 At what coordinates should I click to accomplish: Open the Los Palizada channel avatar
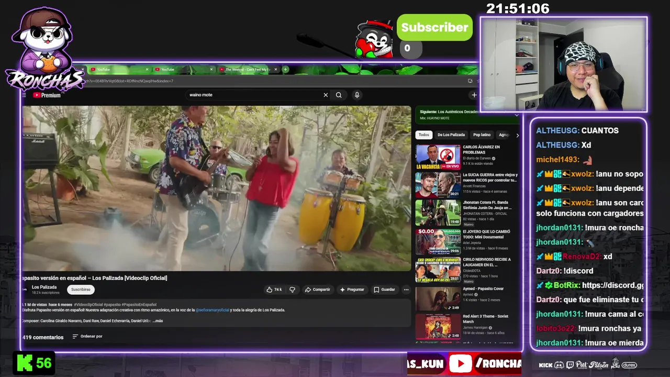click(25, 290)
